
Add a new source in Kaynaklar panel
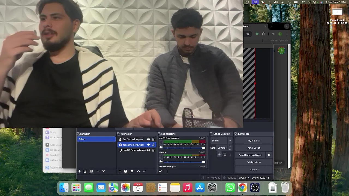point(120,171)
